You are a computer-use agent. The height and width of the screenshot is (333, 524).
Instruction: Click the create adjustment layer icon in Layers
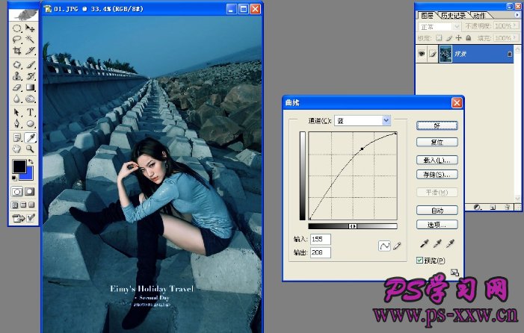tap(478, 208)
